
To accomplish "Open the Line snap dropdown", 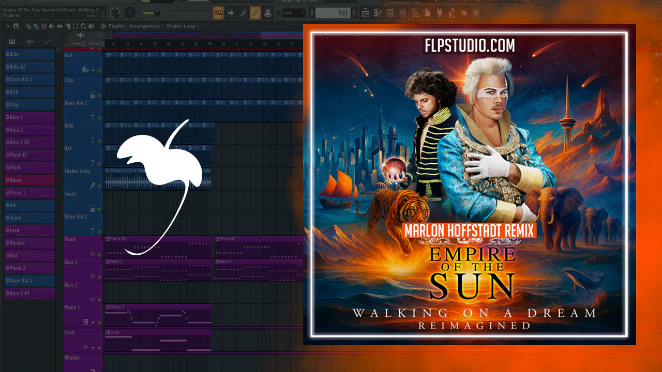I will (294, 13).
